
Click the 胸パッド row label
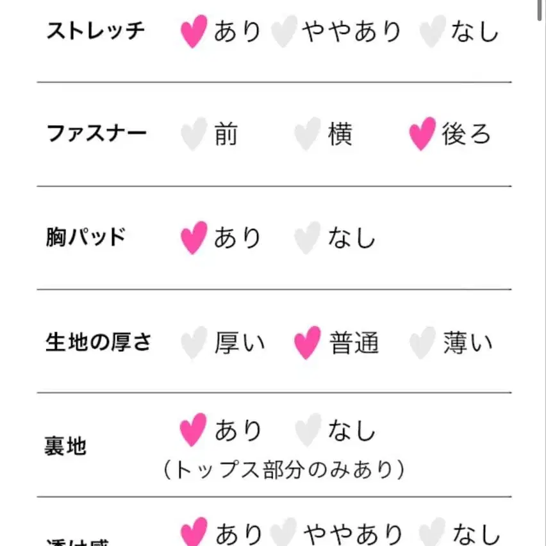(x=85, y=238)
